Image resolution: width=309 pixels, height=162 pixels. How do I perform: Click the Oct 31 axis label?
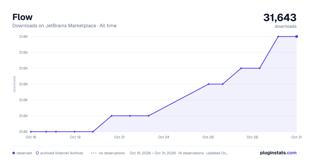click(x=296, y=137)
